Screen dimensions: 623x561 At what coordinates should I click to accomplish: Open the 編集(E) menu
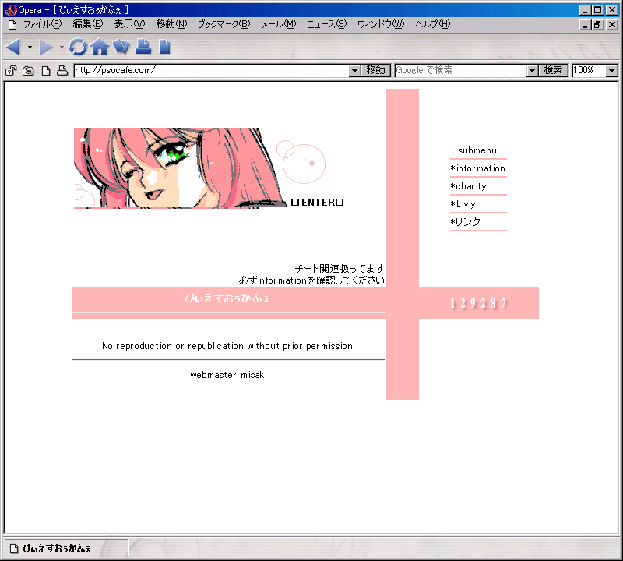(x=88, y=24)
